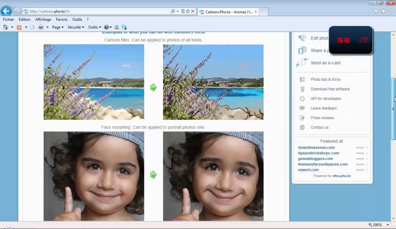Stop loading with the X icon in address bar
This screenshot has width=396, height=229.
pyautogui.click(x=193, y=11)
